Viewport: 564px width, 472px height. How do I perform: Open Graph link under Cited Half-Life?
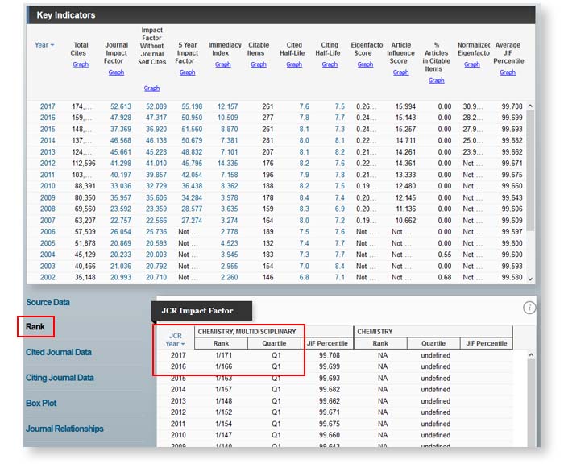(x=294, y=64)
